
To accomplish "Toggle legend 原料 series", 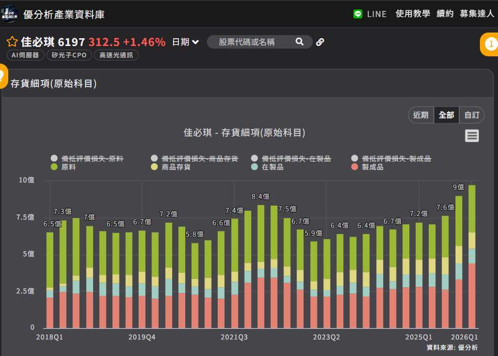I will point(64,167).
